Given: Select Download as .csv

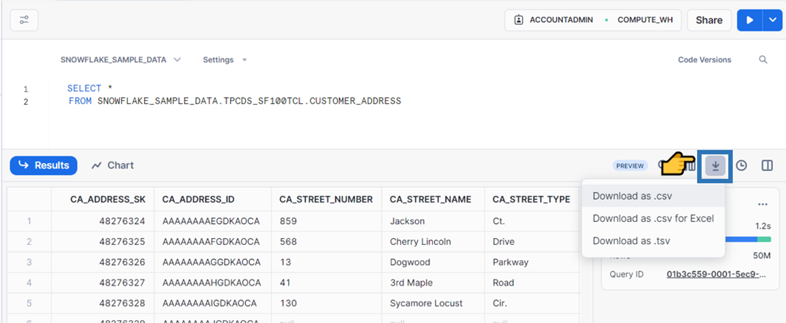Looking at the screenshot, I should pos(632,196).
